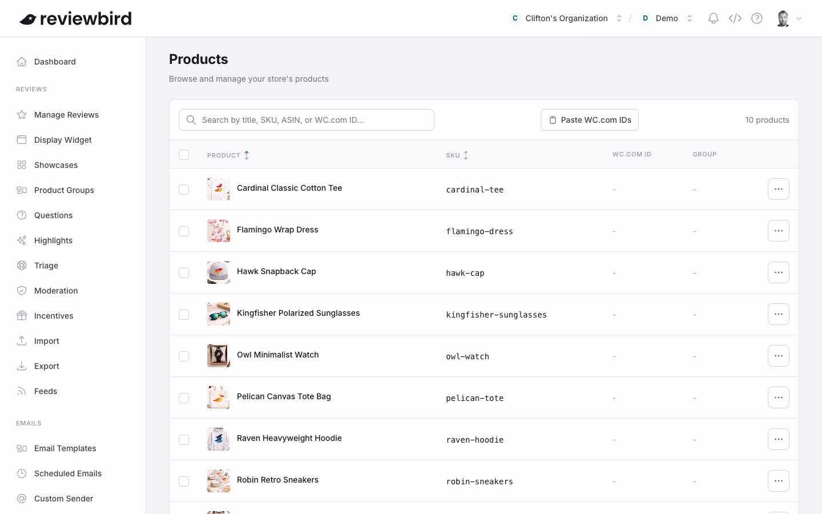Open Raven Heavyweight Hoodie product link
The width and height of the screenshot is (822, 514).
[x=289, y=438]
